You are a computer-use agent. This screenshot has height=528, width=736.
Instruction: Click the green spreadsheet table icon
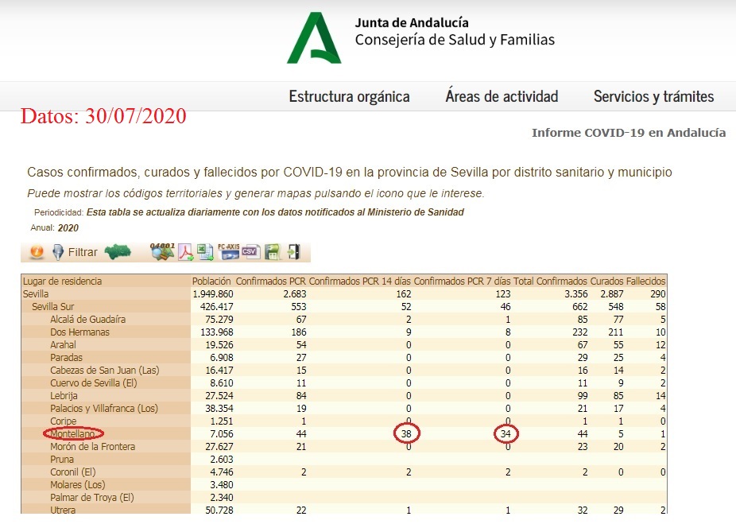coord(272,252)
